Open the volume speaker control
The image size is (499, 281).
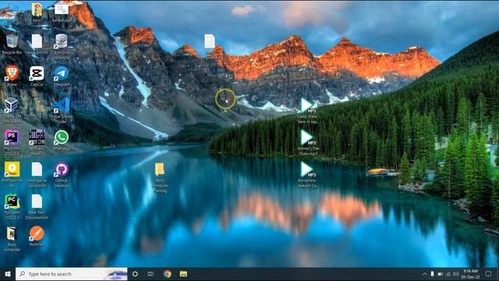(455, 274)
